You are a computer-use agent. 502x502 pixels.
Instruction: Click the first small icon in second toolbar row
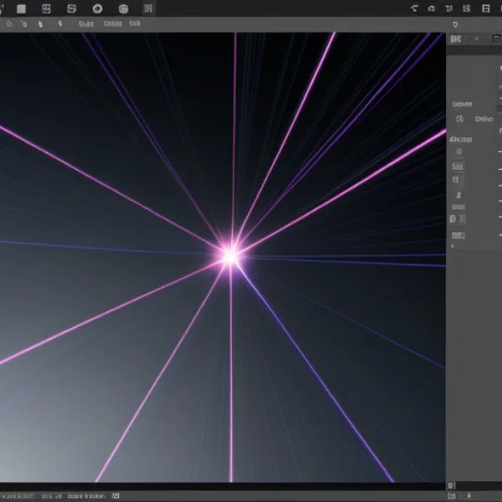coord(9,23)
